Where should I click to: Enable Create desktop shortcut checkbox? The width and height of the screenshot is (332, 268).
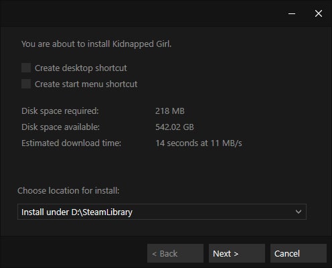[26, 68]
